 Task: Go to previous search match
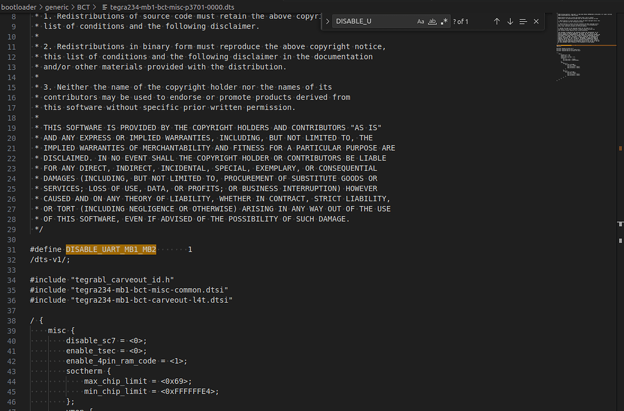[497, 21]
